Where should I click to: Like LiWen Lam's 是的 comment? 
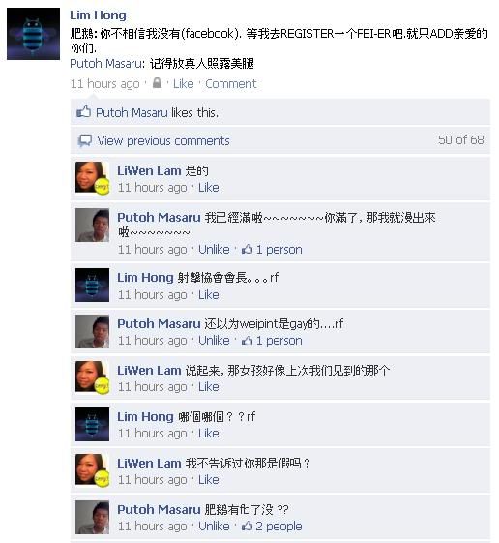(x=208, y=188)
